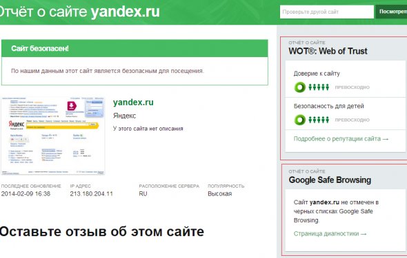407x258 pixels.
Task: Click the figures under 'Безопасность для детей'
Action: click(x=319, y=120)
